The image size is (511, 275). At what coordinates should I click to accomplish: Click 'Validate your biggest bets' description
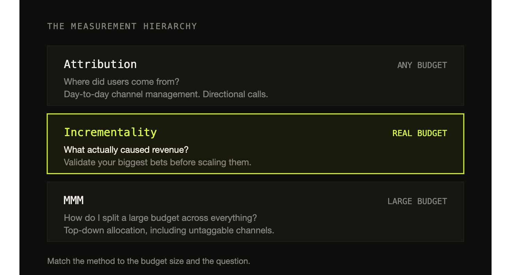point(158,162)
